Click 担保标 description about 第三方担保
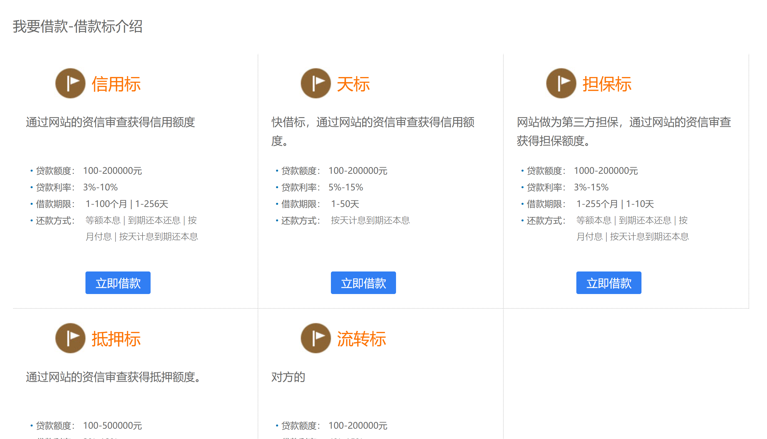 pos(624,131)
